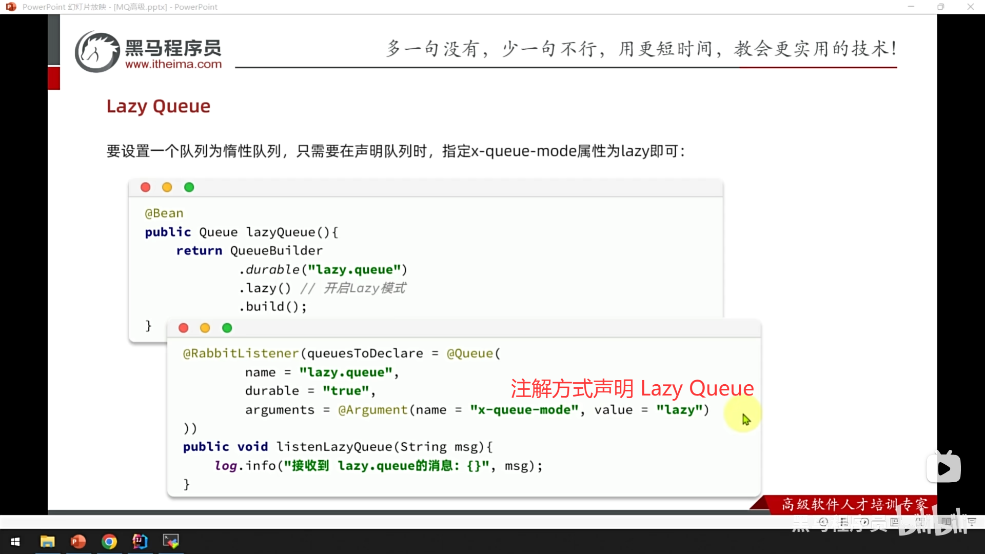
Task: Open IntelliJ IDEA from the taskbar
Action: [x=140, y=542]
